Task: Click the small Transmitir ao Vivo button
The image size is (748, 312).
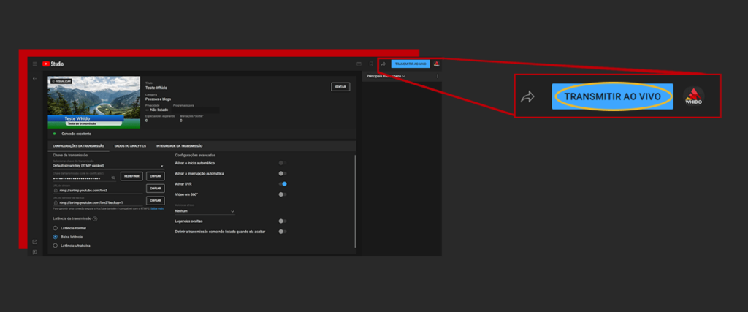Action: (x=411, y=64)
